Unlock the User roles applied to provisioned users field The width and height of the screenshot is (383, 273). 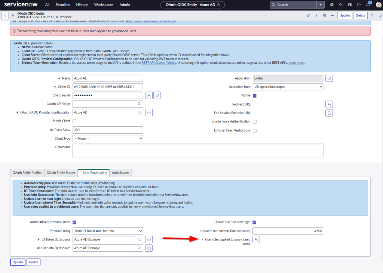pos(256,240)
